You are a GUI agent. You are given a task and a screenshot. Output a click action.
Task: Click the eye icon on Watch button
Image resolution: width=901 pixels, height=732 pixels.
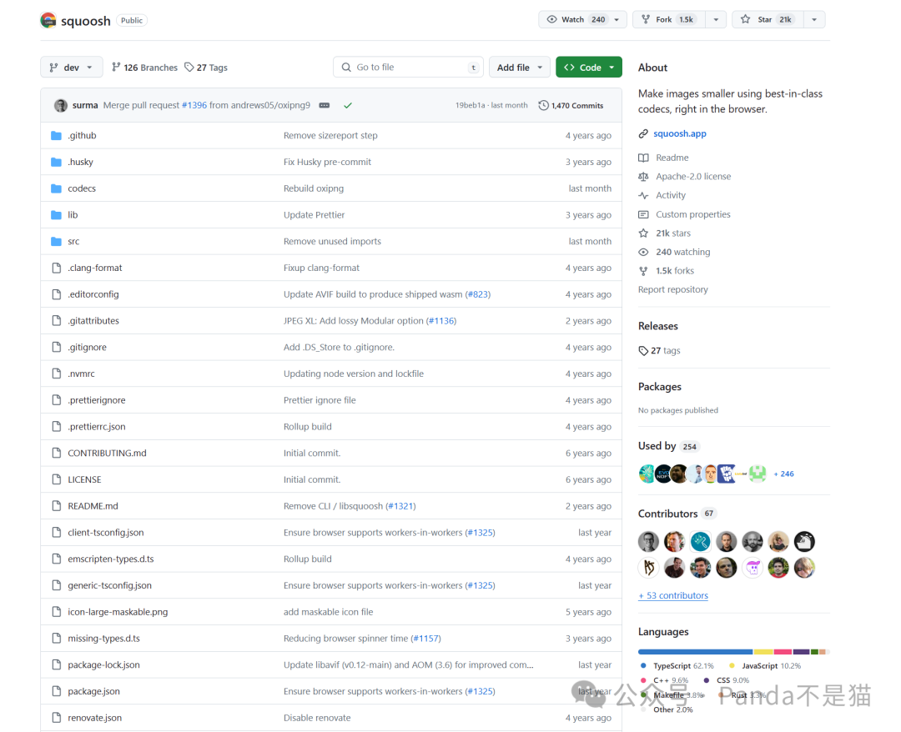(x=551, y=19)
